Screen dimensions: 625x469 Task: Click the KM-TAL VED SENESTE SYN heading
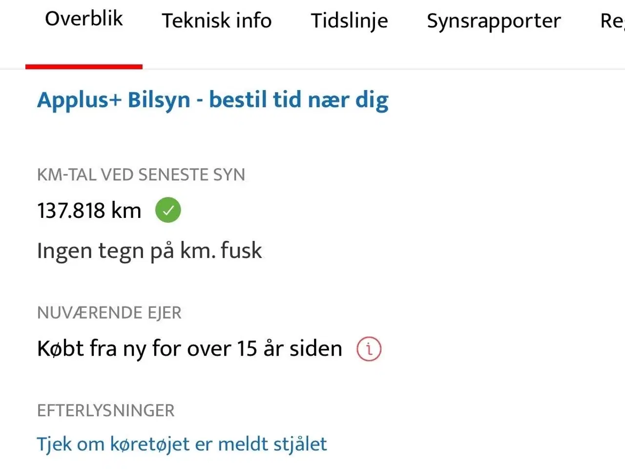(x=141, y=174)
